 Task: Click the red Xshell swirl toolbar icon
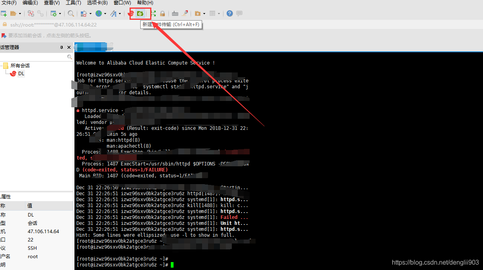[132, 13]
